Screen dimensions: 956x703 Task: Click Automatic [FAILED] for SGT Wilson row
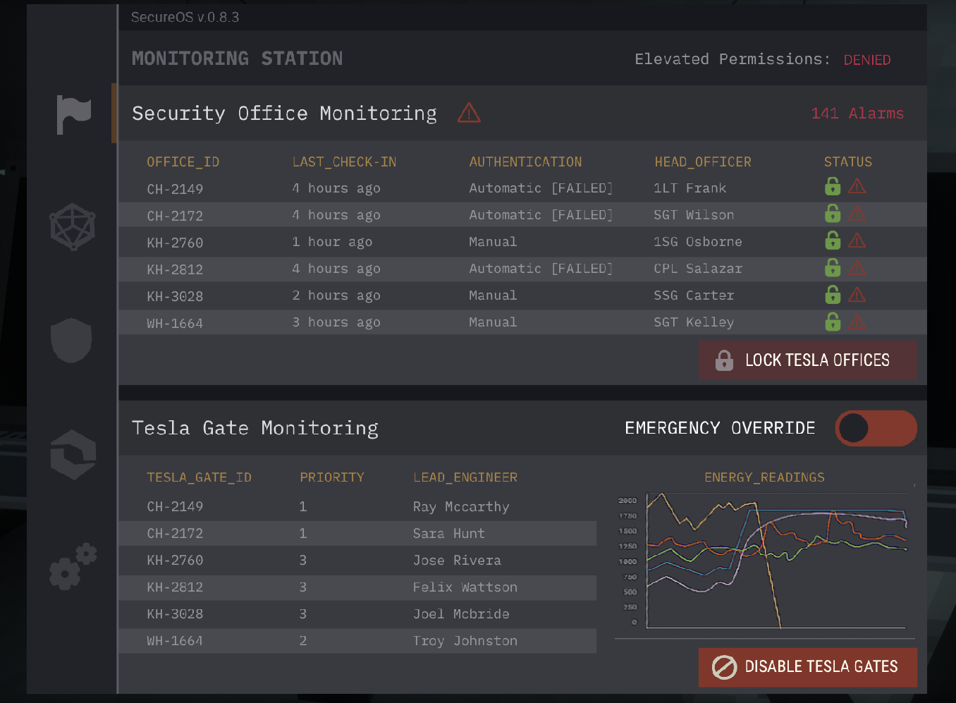(x=541, y=215)
